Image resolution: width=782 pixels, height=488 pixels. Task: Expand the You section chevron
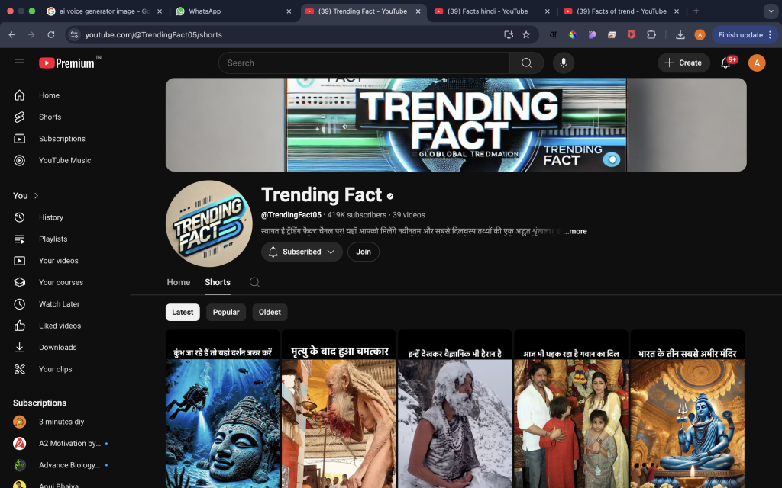tap(37, 196)
